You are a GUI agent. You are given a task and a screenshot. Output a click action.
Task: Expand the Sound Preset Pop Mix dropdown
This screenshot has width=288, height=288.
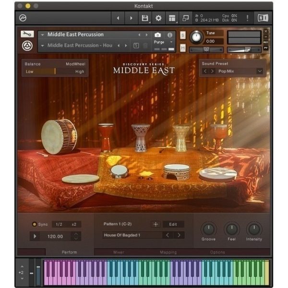click(260, 71)
